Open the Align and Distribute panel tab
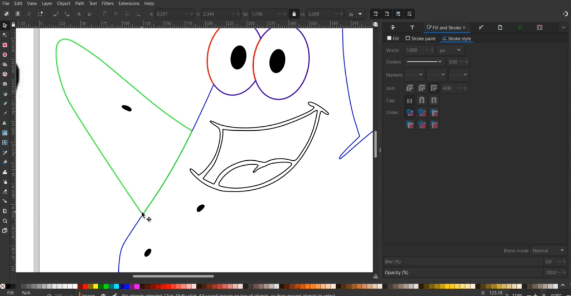Viewport: 571px width, 296px height. click(393, 27)
